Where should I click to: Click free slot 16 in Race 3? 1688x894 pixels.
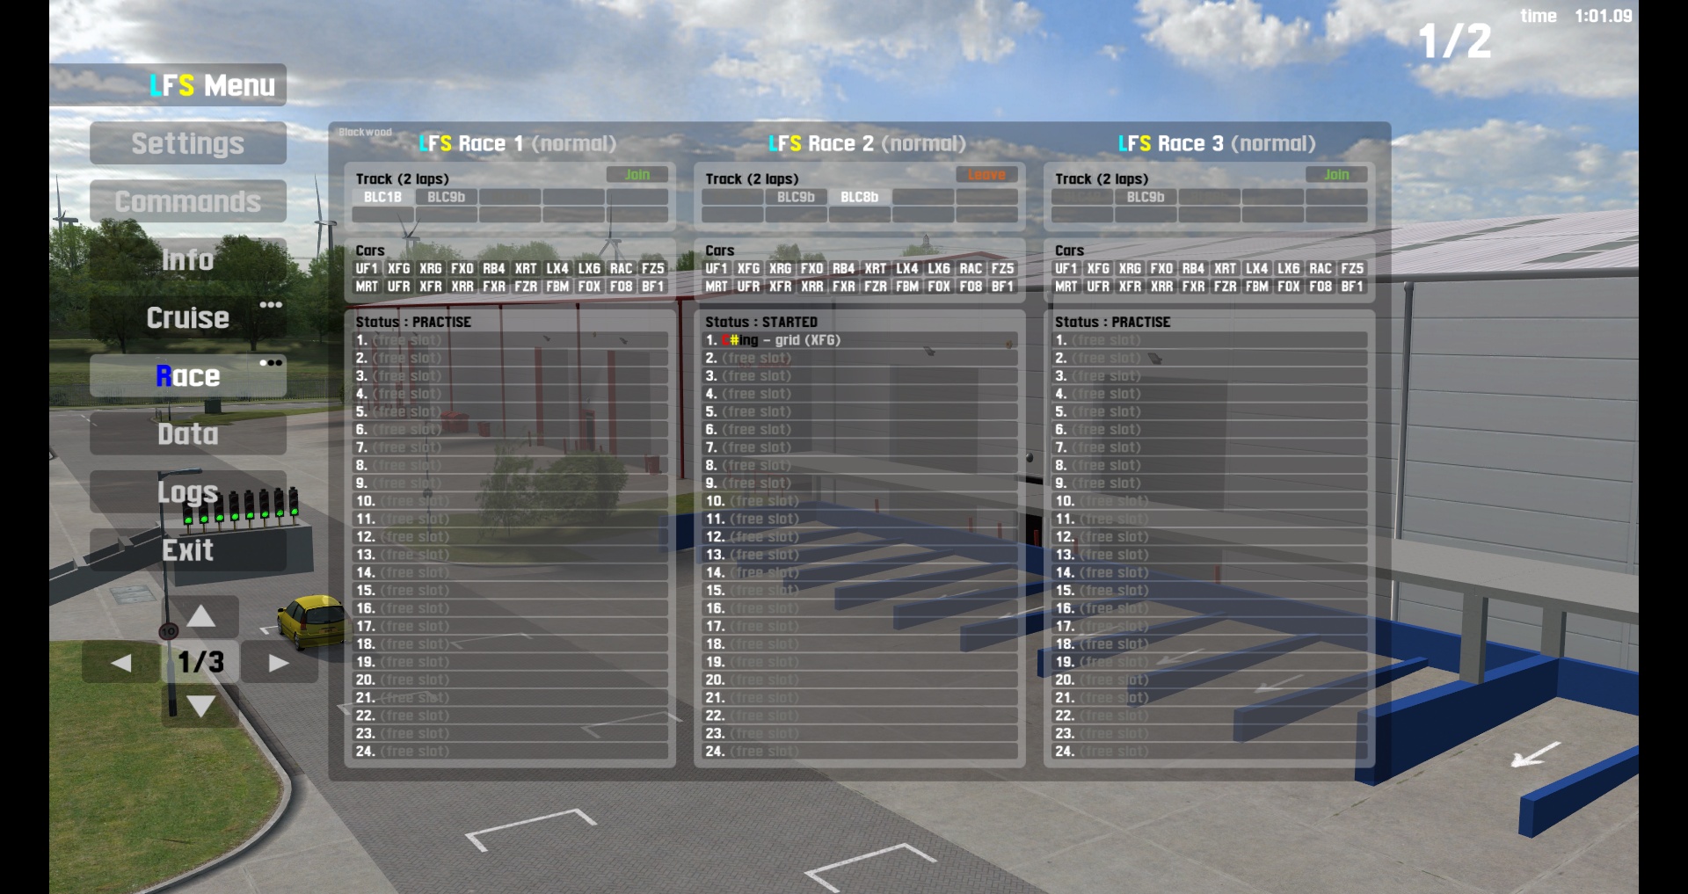coord(1210,608)
